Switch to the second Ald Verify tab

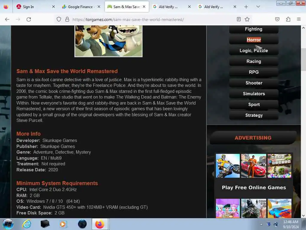217,7
